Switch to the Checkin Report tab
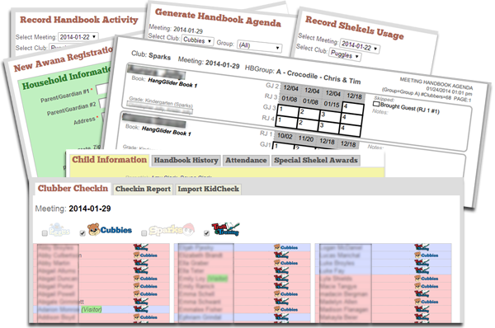Viewport: 495px width, 328px height. coord(143,189)
